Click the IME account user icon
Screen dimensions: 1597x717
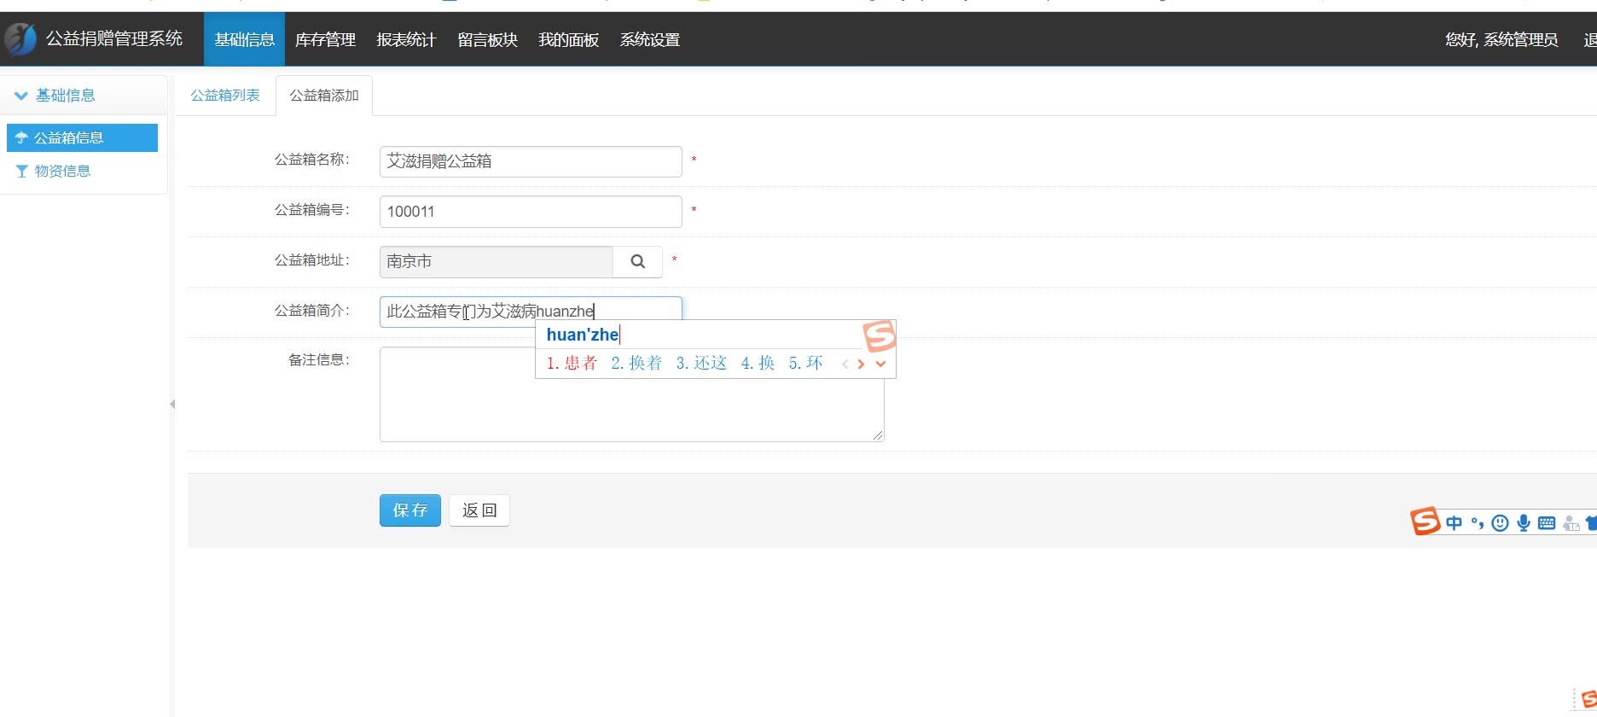click(x=1571, y=522)
